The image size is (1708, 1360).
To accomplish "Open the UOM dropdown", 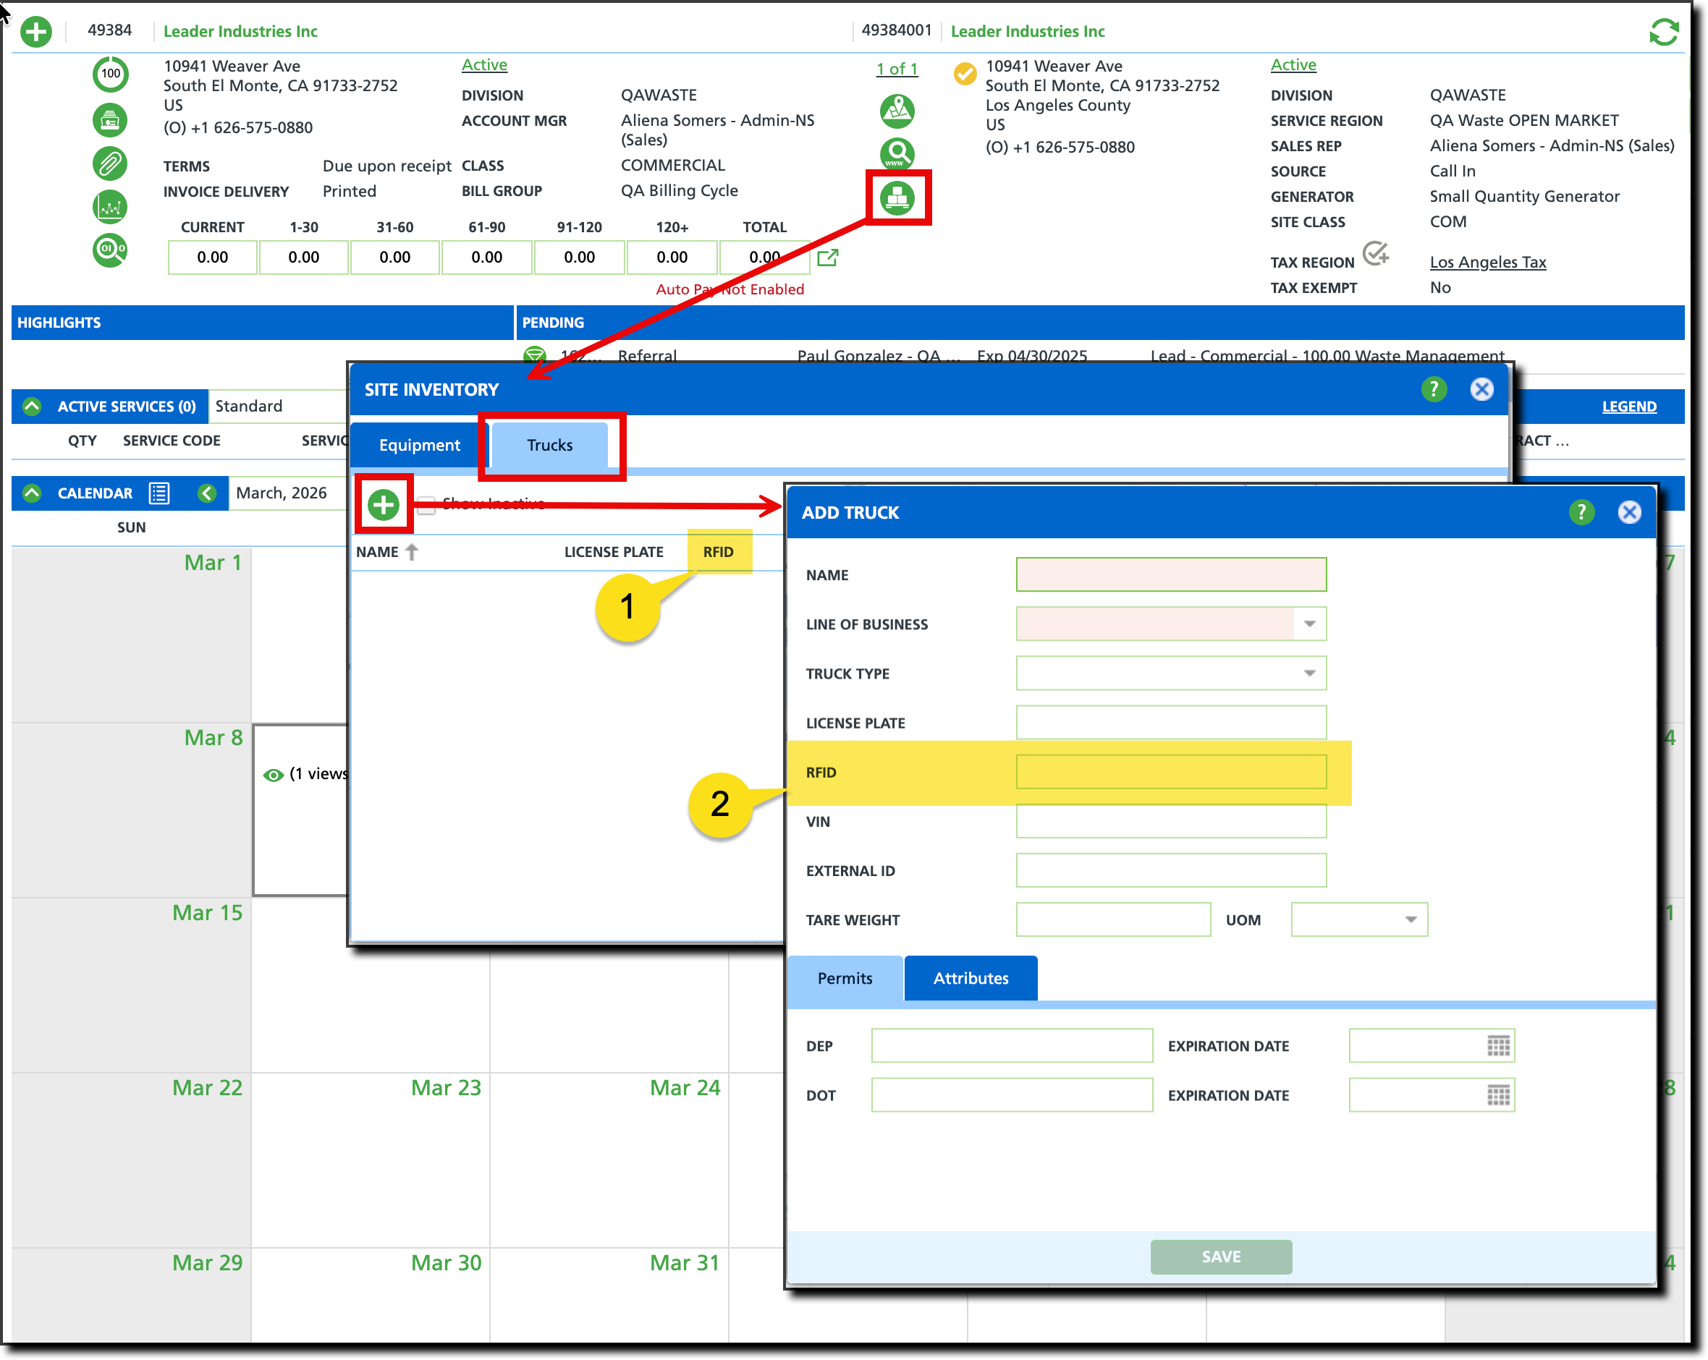I will coord(1410,919).
